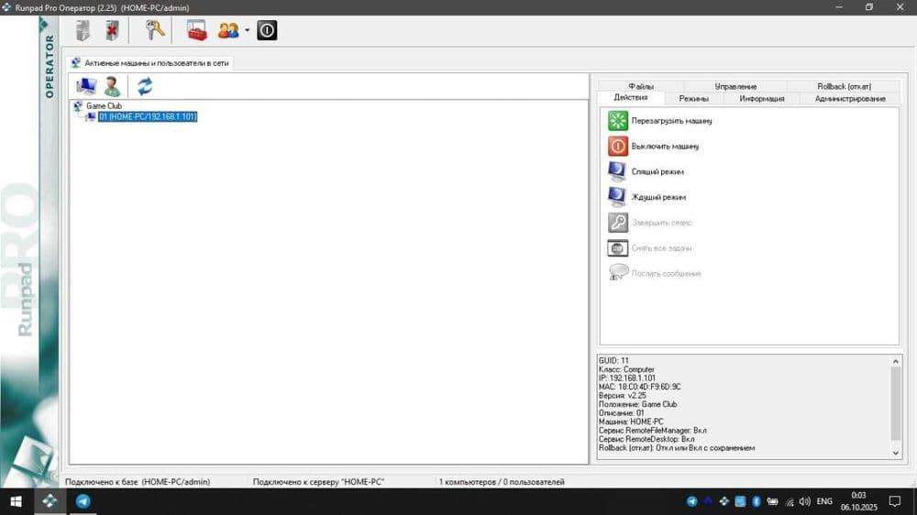Click the send message speech bubble icon

(617, 273)
